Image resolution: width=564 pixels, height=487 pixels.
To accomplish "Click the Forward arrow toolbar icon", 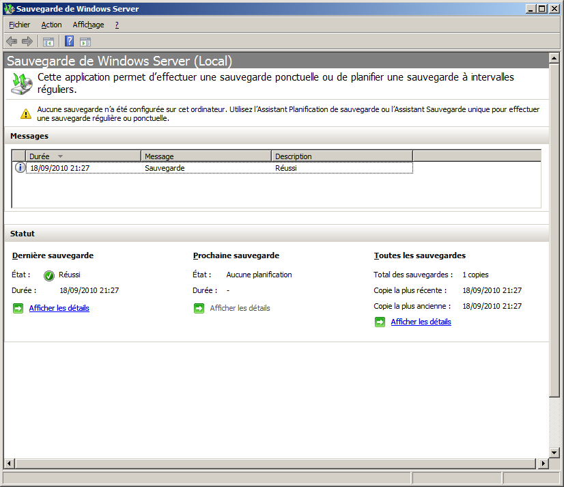I will click(27, 42).
